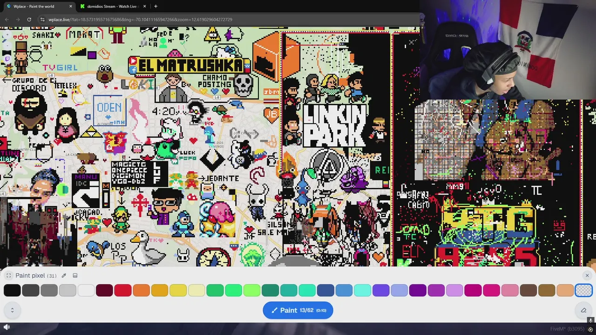Select the eraser tool icon
The image size is (596, 335).
pos(583,310)
